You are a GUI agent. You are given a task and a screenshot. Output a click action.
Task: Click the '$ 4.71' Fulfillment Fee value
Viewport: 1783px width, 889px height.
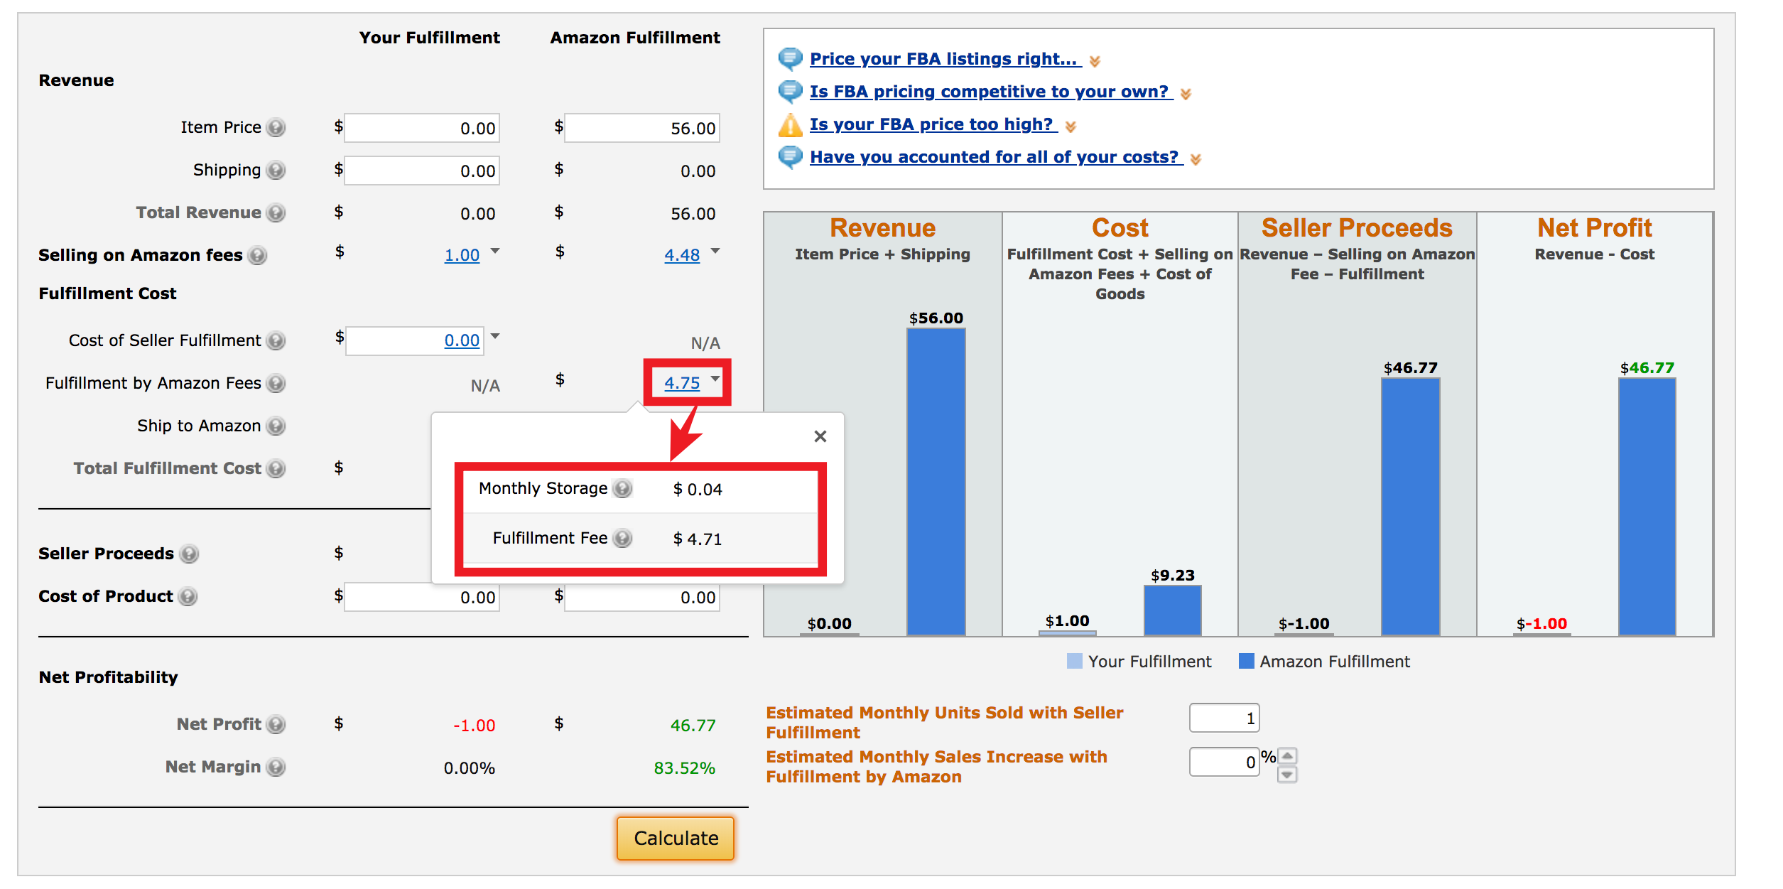click(x=698, y=539)
